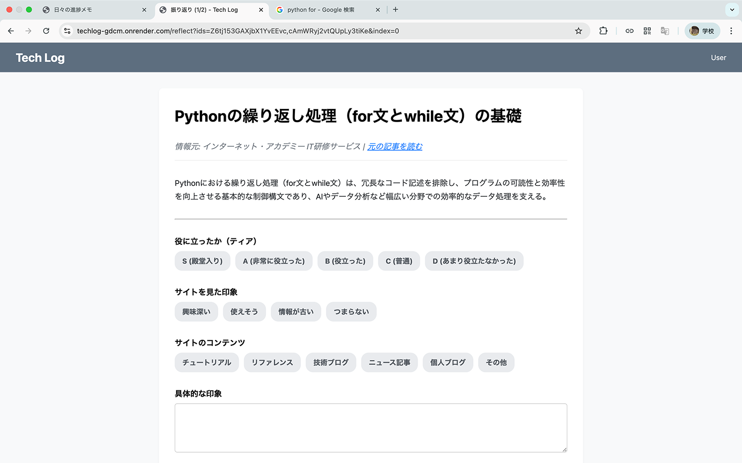Open the Chrome extensions puzzle icon
Image resolution: width=742 pixels, height=463 pixels.
pos(603,30)
